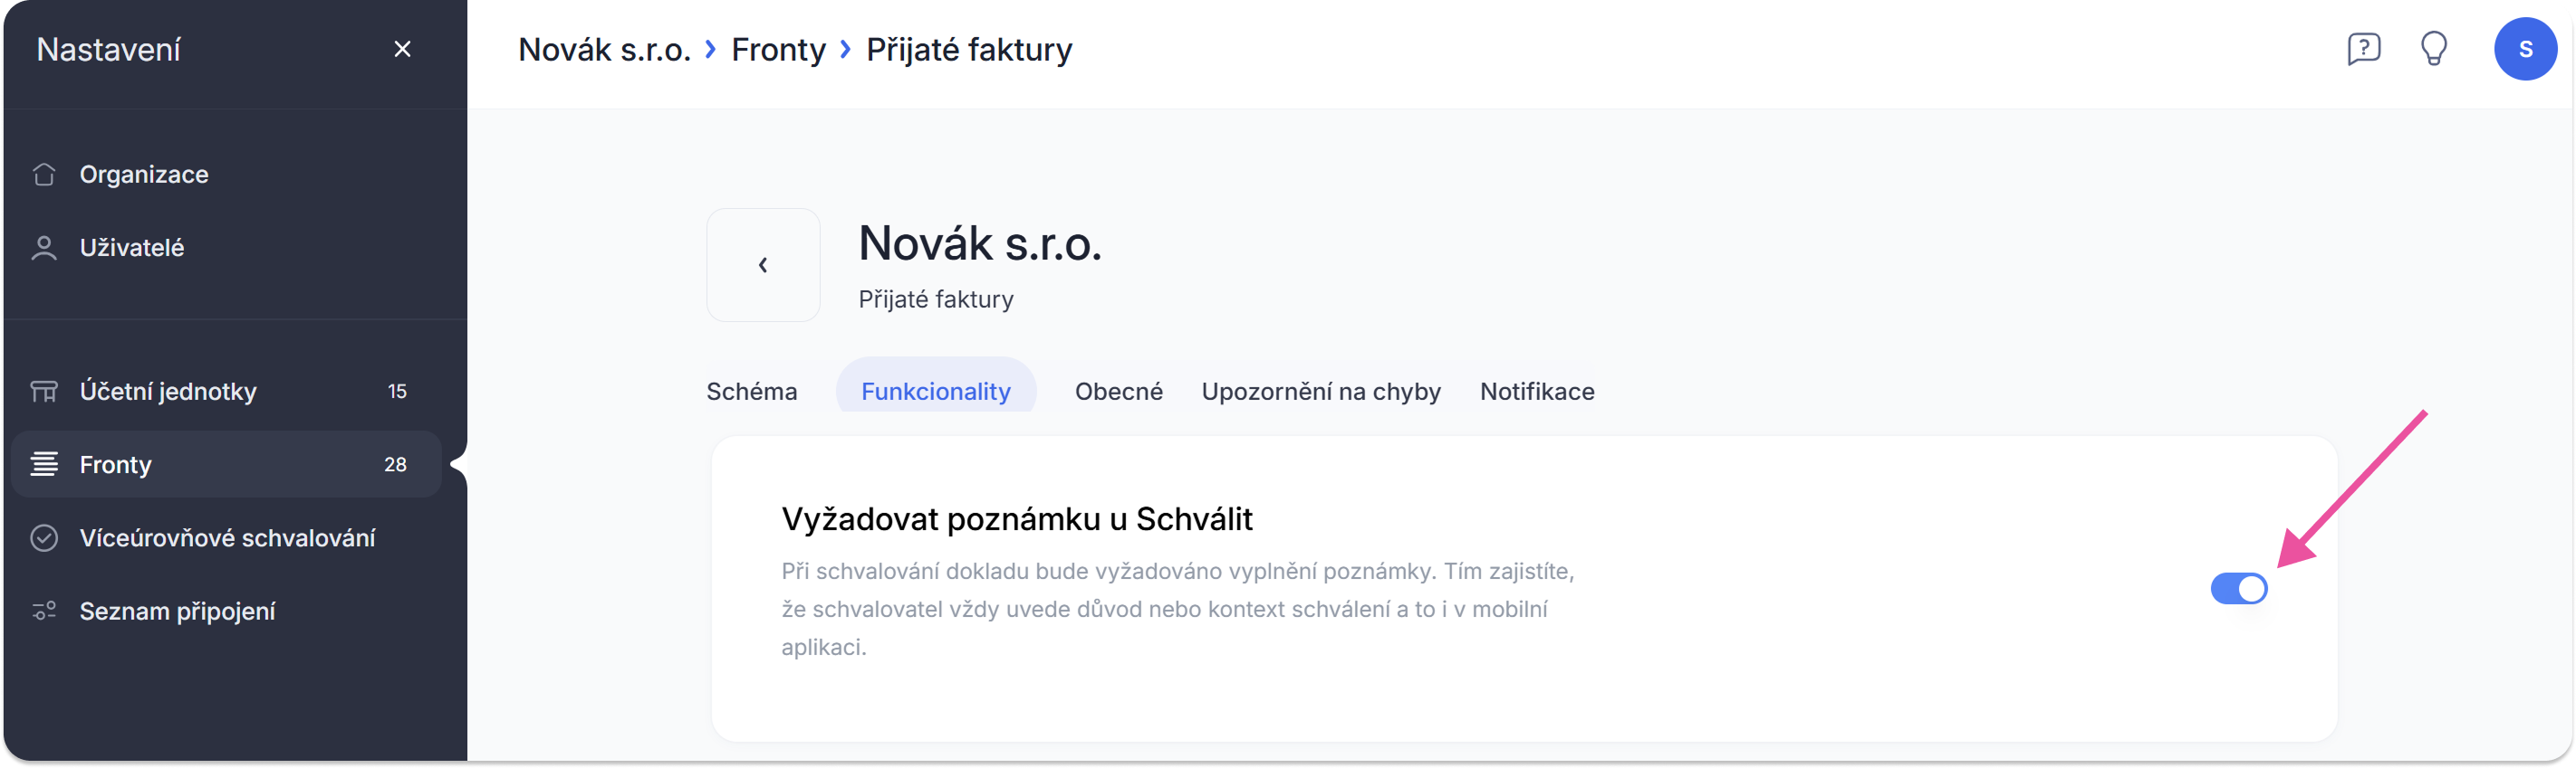Click the Funkcionality tab
The height and width of the screenshot is (768, 2576).
[935, 392]
